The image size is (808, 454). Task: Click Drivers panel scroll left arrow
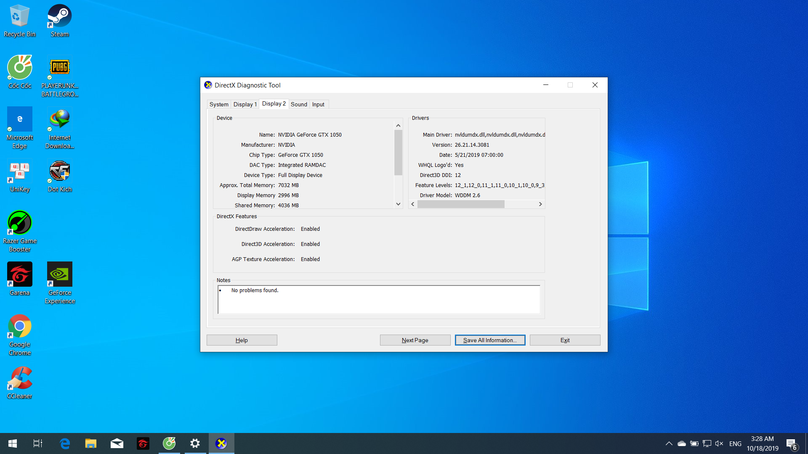[413, 204]
